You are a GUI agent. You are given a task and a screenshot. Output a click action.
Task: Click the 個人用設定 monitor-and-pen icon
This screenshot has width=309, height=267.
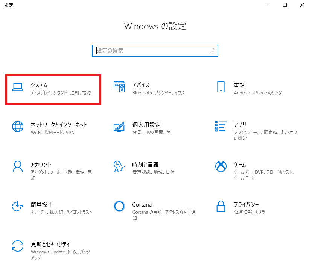119,127
